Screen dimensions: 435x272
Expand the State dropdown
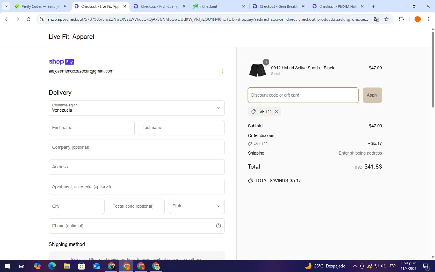click(x=197, y=206)
